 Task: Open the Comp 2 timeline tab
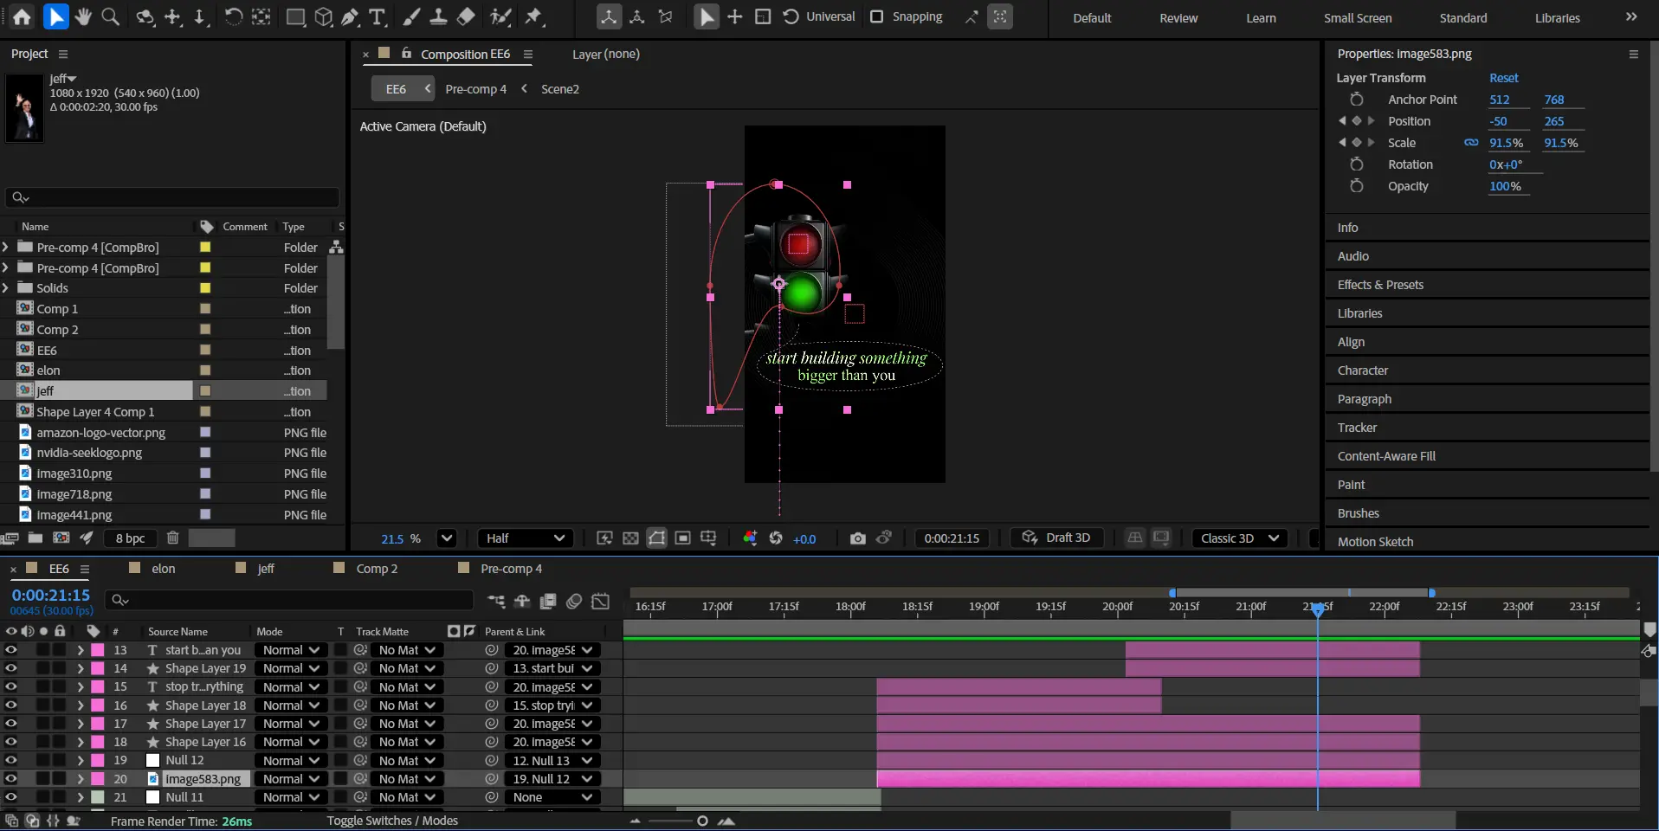(x=377, y=569)
